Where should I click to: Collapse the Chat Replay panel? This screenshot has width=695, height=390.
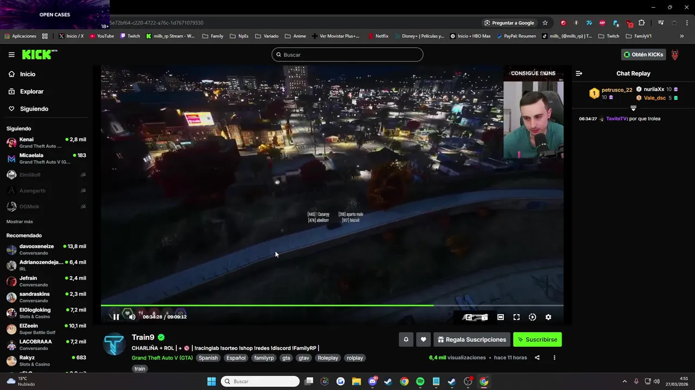point(579,73)
